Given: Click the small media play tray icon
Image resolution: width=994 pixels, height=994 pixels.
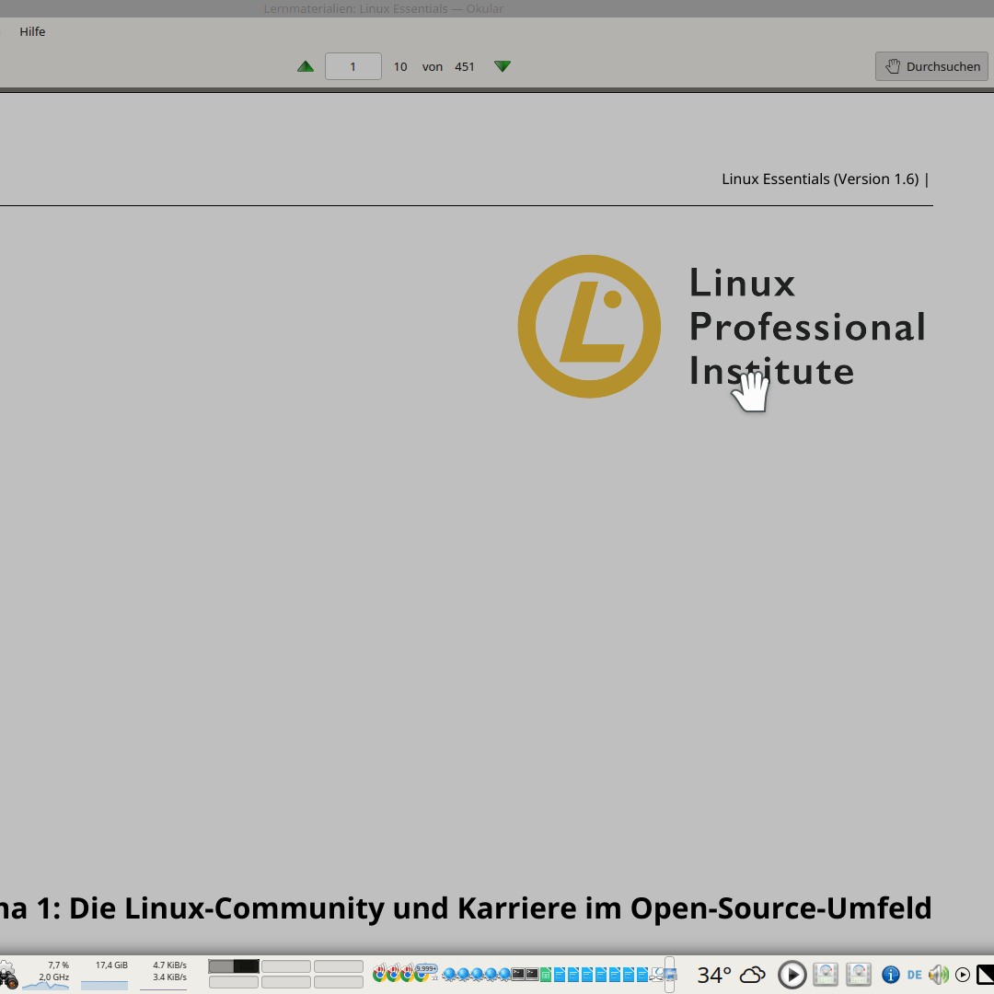Looking at the screenshot, I should (963, 975).
